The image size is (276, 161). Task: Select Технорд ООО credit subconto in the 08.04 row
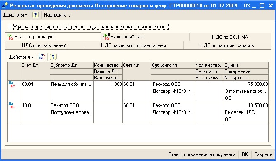point(173,84)
